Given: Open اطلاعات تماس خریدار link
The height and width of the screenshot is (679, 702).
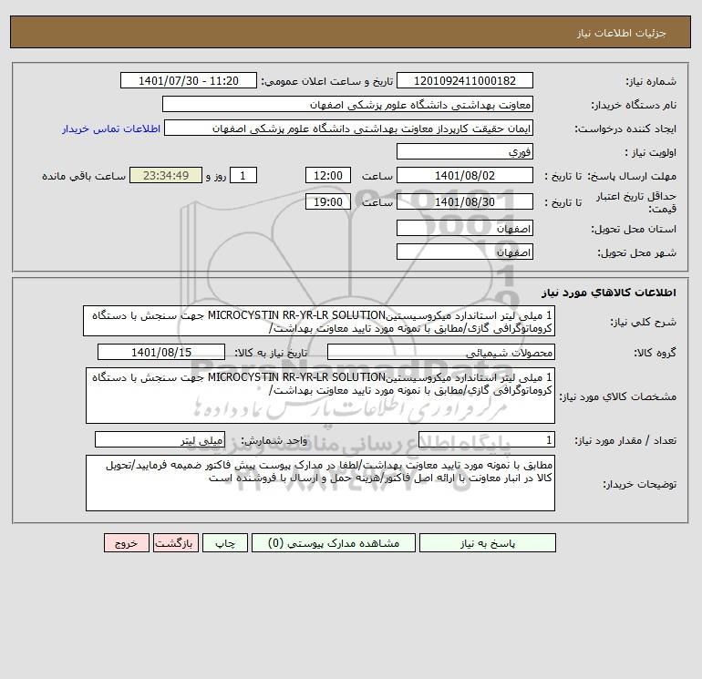Looking at the screenshot, I should pyautogui.click(x=111, y=129).
